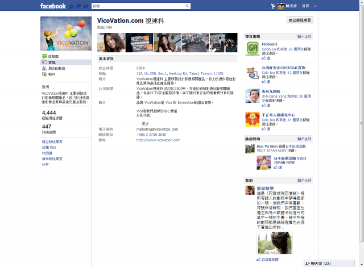Open sponsored ad small profile thumbnail
Viewport: 364px width, 267px height.
250,190
